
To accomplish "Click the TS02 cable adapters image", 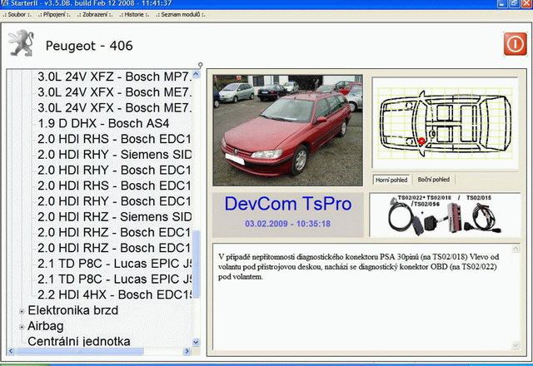I will pyautogui.click(x=445, y=215).
